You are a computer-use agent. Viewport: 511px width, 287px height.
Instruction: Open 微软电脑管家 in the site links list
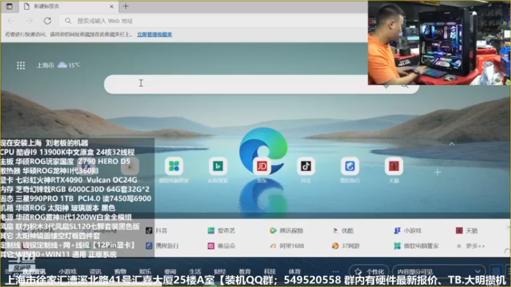(416, 246)
